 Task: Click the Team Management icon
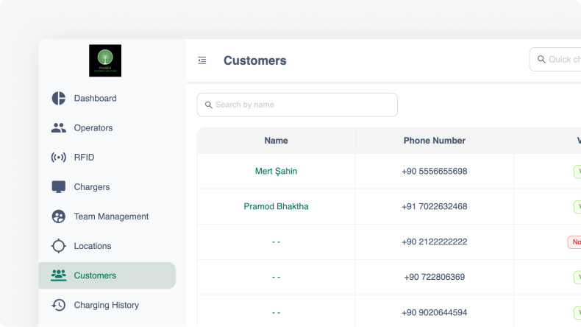click(x=59, y=217)
